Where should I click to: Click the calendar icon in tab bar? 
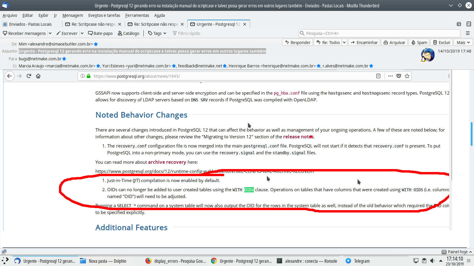[x=459, y=24]
